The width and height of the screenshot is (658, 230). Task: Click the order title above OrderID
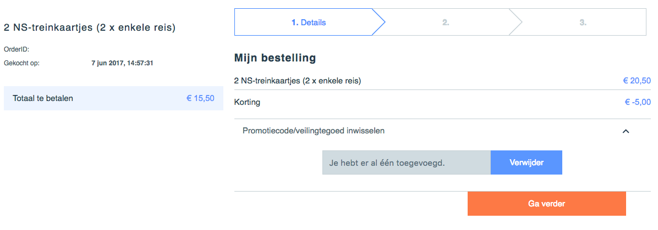click(90, 27)
